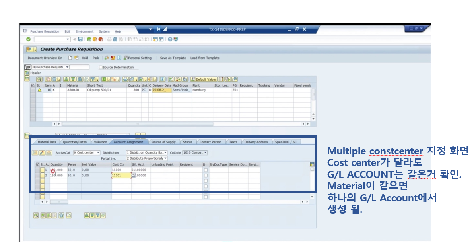Click the table configuration icon at grid corner

312,164
